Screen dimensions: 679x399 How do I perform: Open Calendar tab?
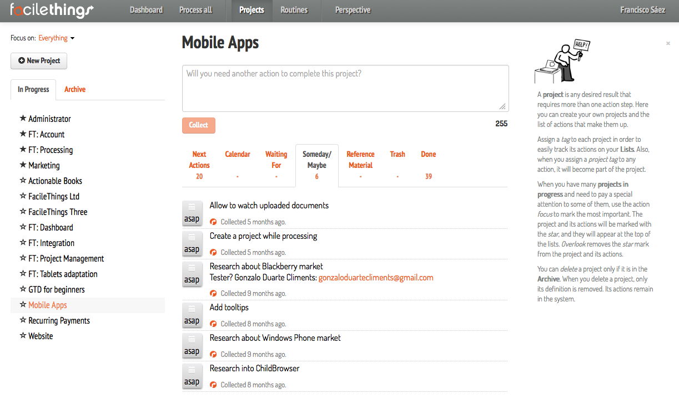point(238,165)
